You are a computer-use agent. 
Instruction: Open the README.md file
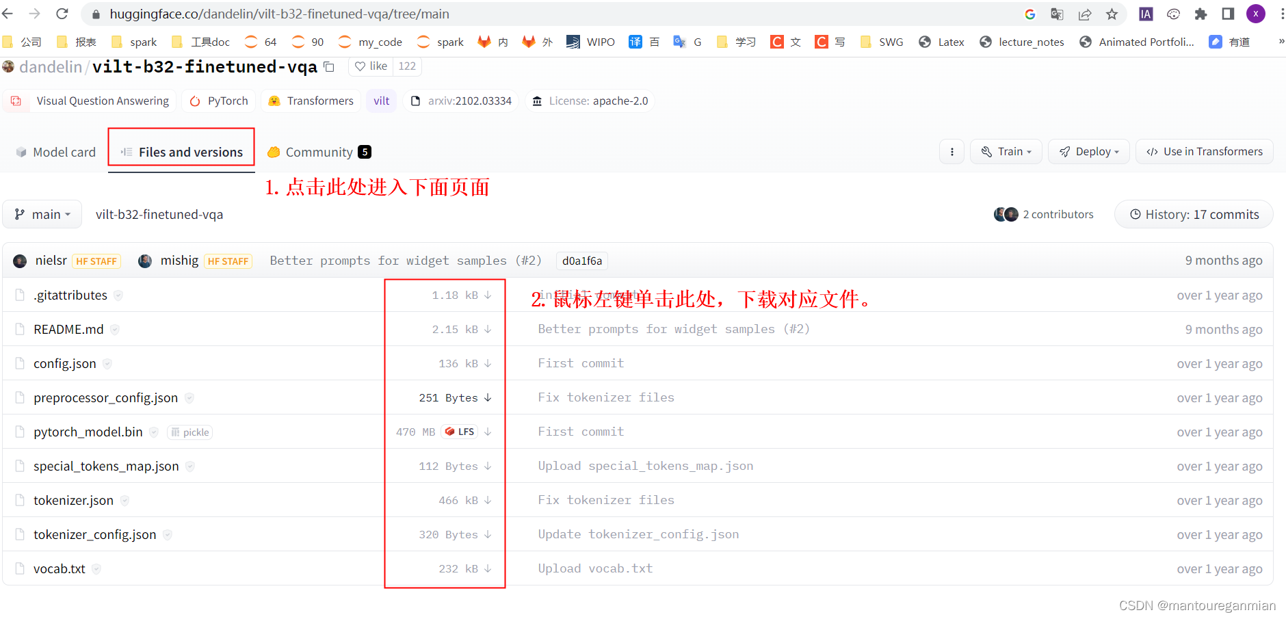[68, 329]
